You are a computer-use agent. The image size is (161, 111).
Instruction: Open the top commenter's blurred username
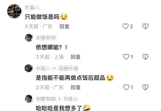point(32,7)
